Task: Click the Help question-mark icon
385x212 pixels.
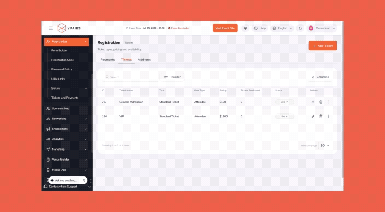Action: click(256, 28)
